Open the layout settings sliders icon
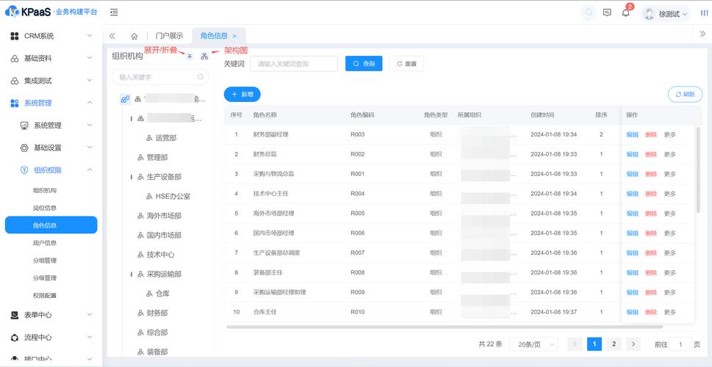This screenshot has width=712, height=367. click(704, 13)
